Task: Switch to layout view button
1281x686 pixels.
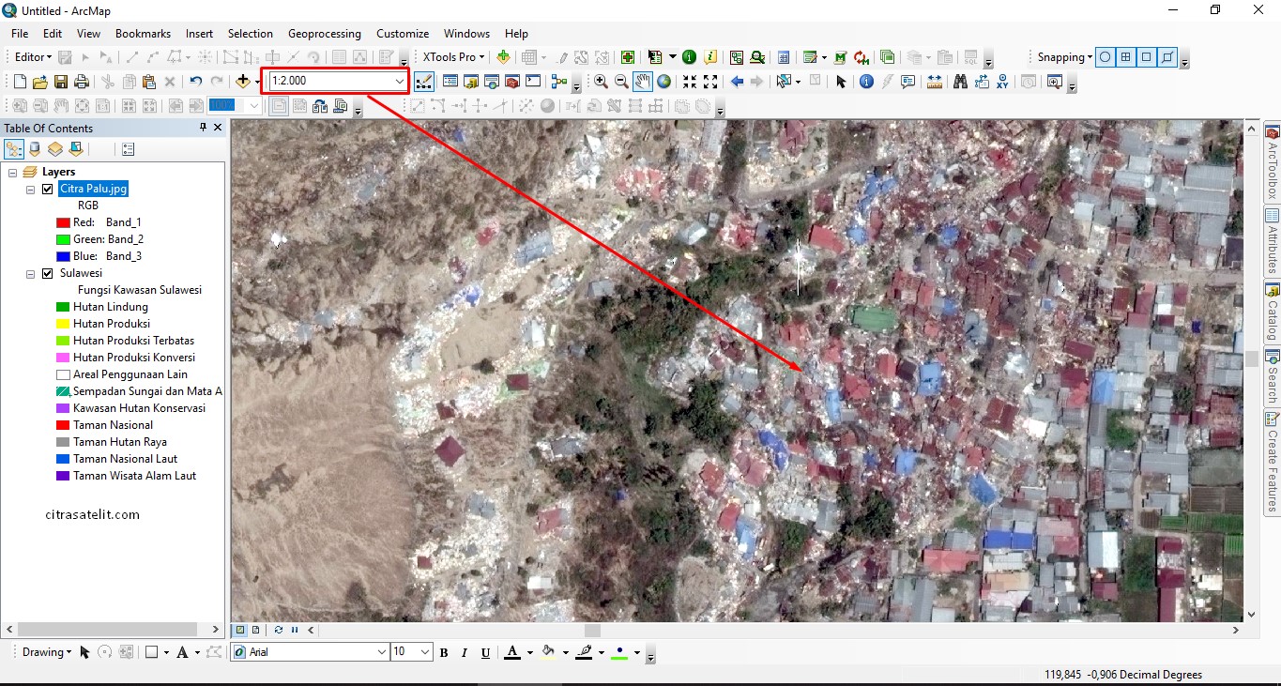Action: 256,630
